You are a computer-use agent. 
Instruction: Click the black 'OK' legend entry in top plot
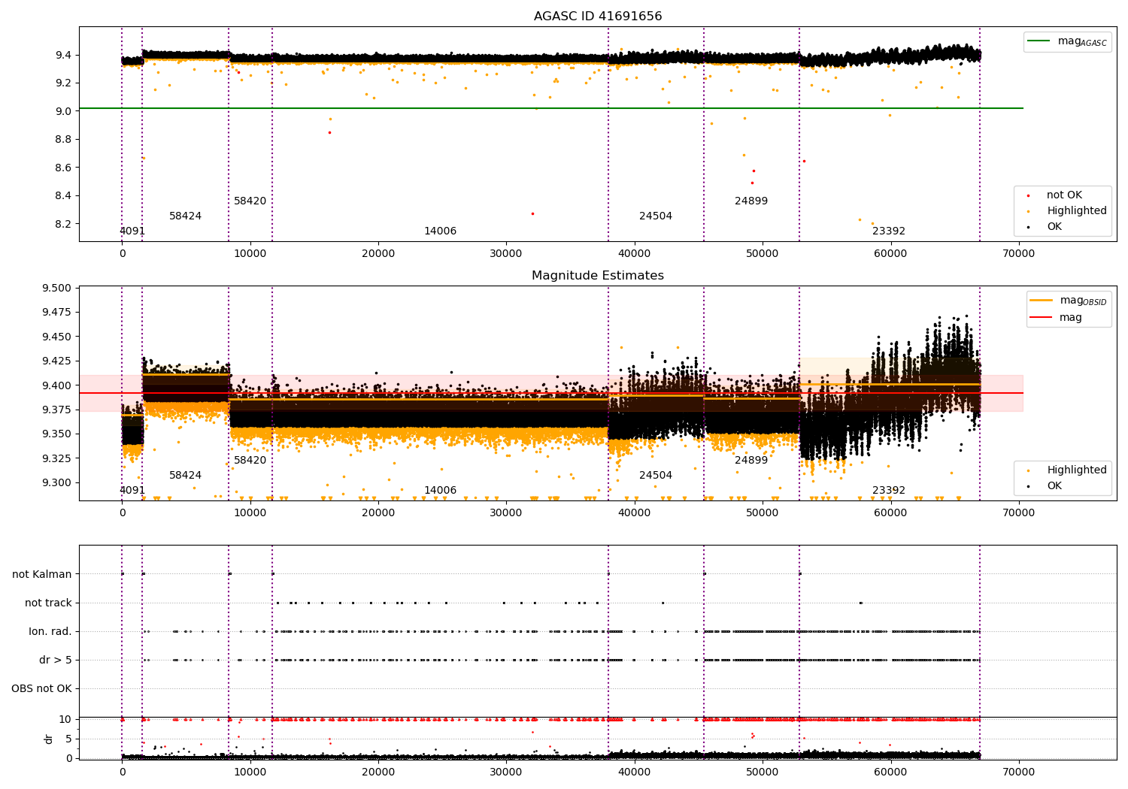[x=1054, y=226]
